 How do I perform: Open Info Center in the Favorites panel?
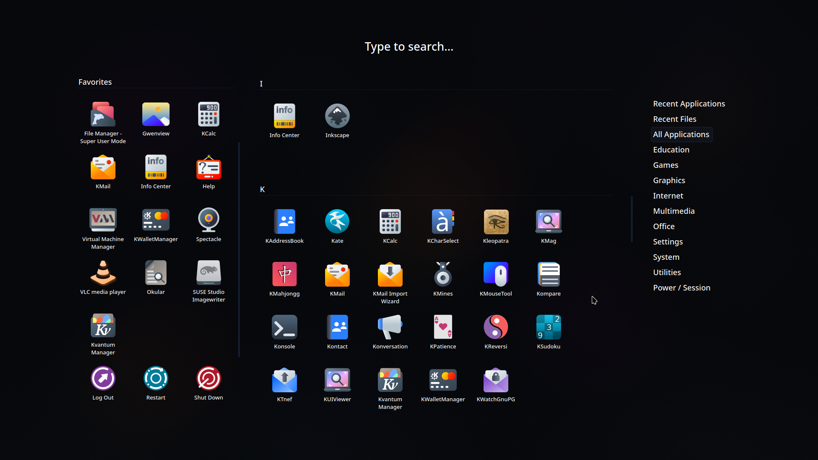click(x=156, y=172)
